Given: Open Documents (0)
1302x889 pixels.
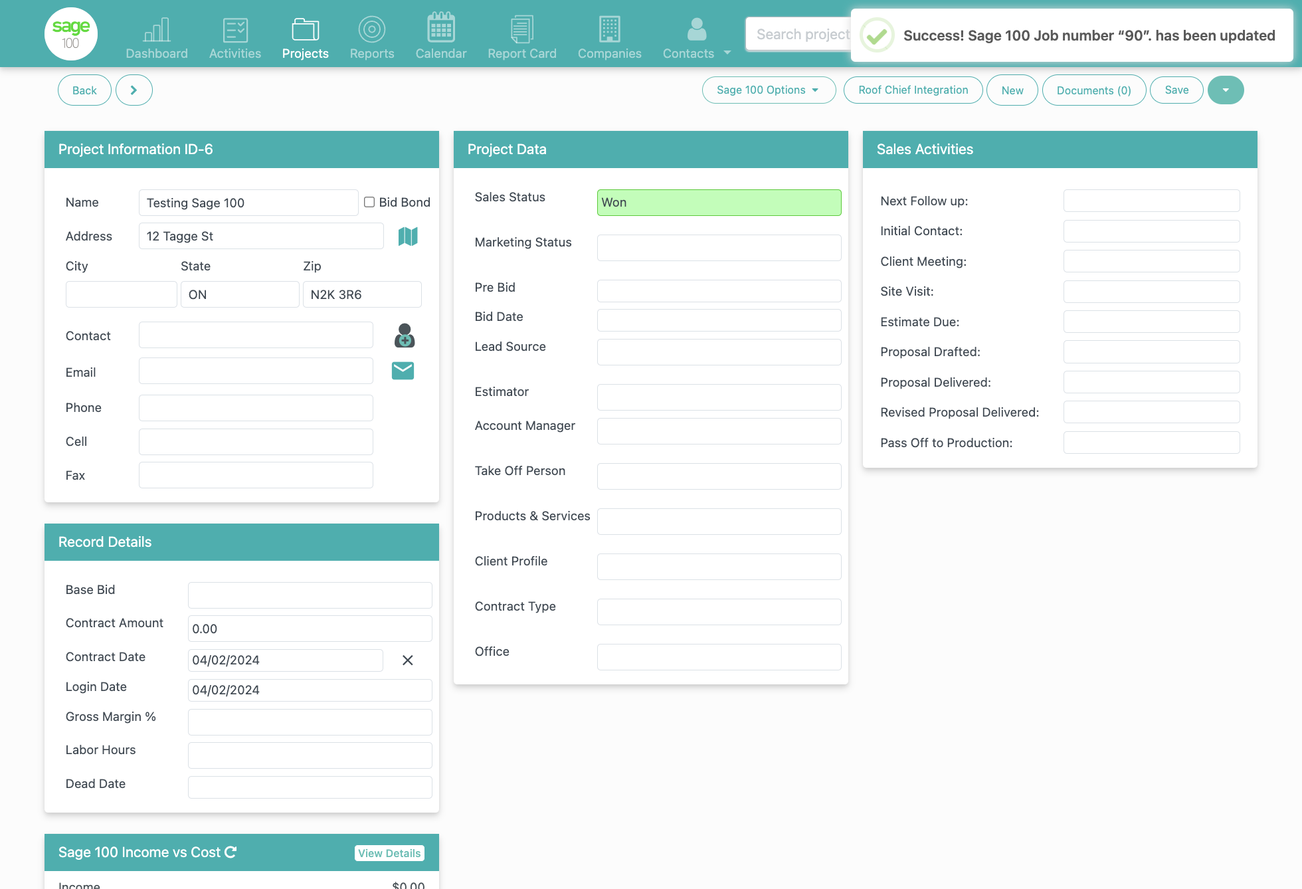Looking at the screenshot, I should [x=1094, y=90].
